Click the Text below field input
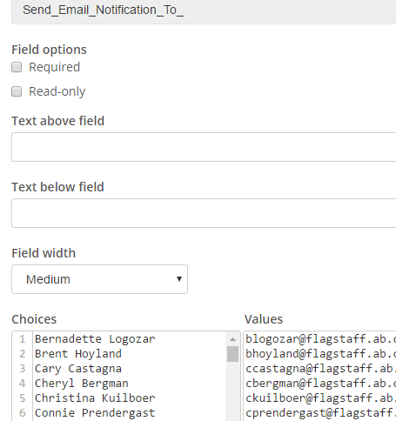The height and width of the screenshot is (421, 396). click(x=204, y=213)
